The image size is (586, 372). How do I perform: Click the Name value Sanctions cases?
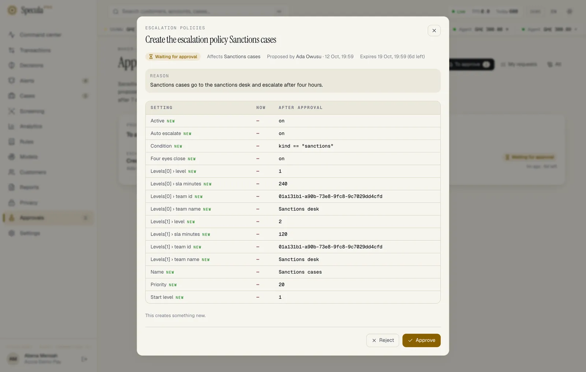click(300, 272)
